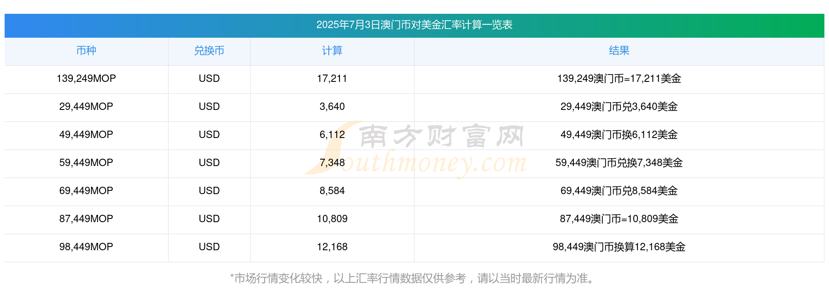Click the table title 2025年7月3日澳门币对美金汇率计算一览表
Image resolution: width=829 pixels, height=299 pixels.
click(414, 25)
